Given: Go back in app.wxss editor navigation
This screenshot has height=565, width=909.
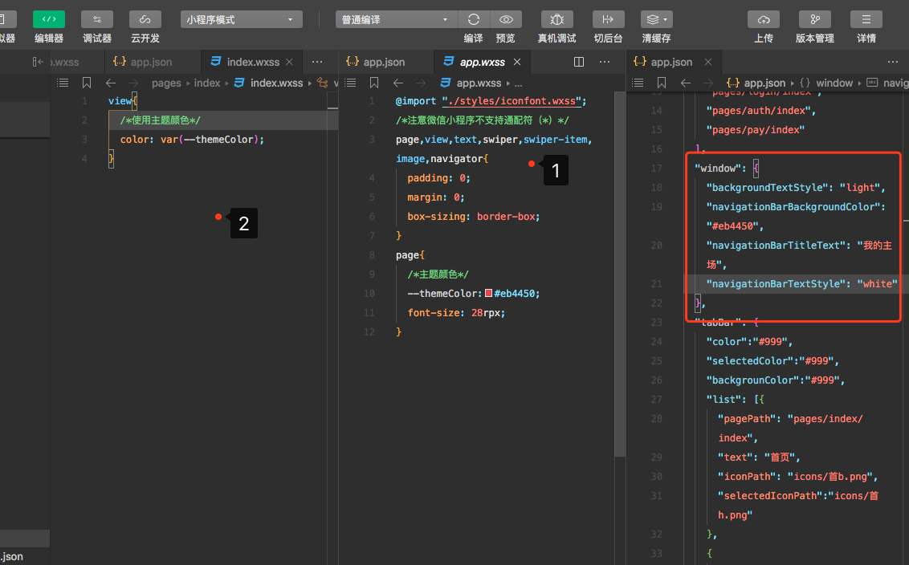Looking at the screenshot, I should tap(397, 83).
